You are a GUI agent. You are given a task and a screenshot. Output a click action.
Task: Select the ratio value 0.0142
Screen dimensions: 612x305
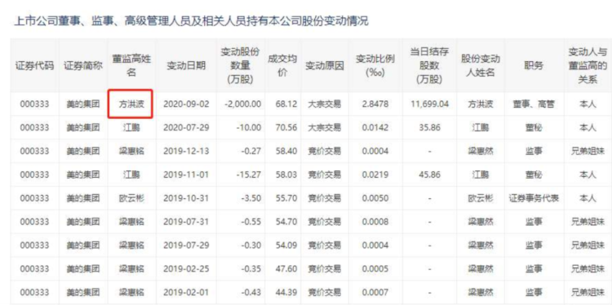tap(375, 127)
